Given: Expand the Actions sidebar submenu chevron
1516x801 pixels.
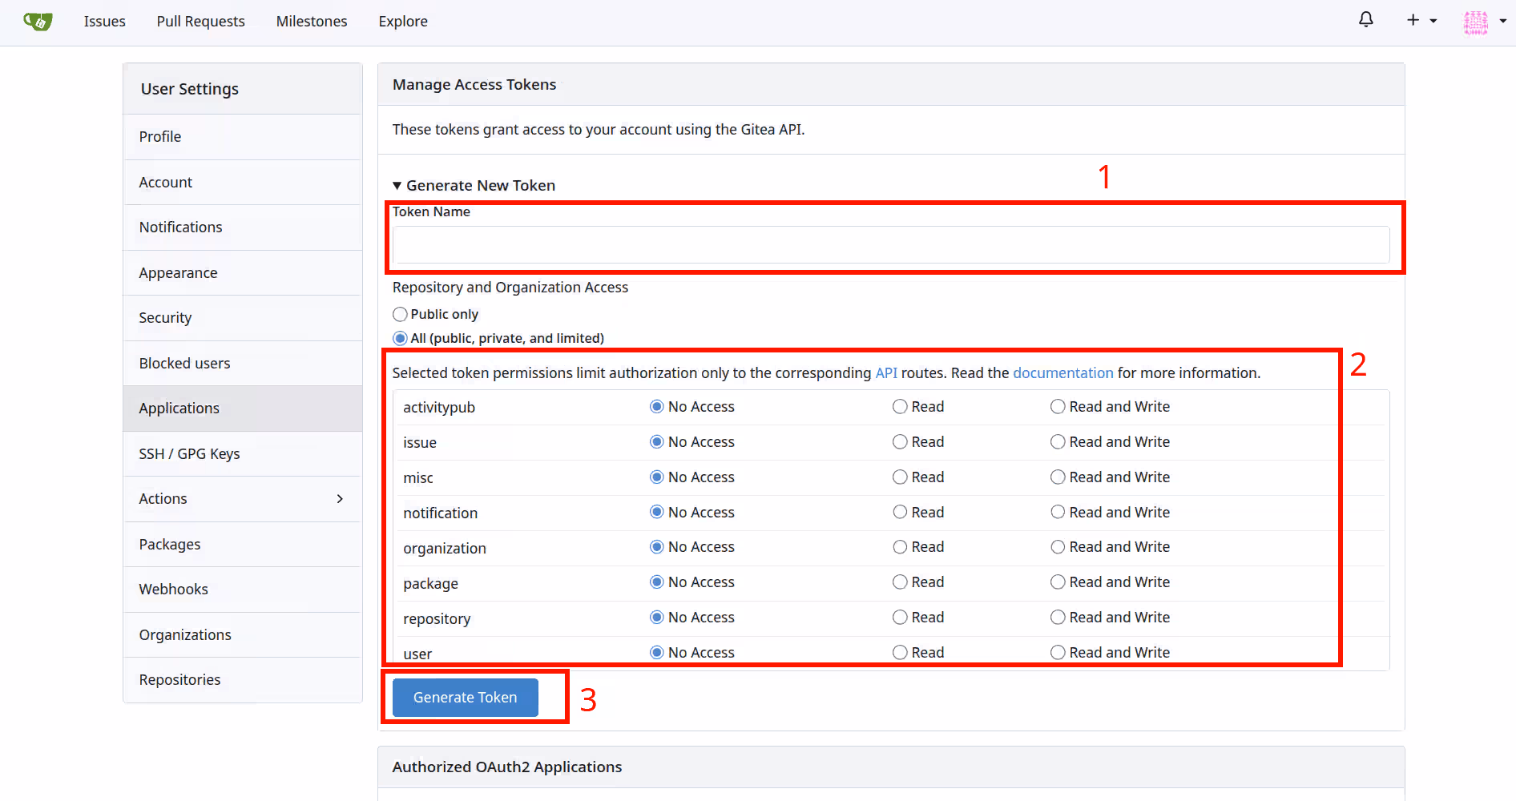Looking at the screenshot, I should 340,499.
